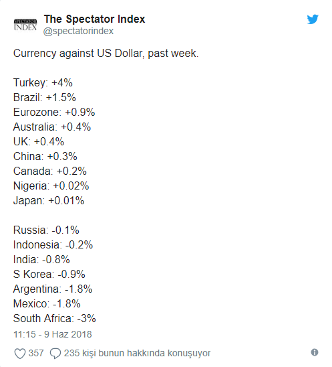Click the 'Brazil: +1.5%' line
Image resolution: width=332 pixels, height=367 pixels.
point(45,98)
